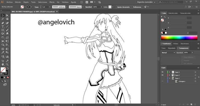The image size is (200, 106).
Task: Choose the Type tool
Action: tap(3, 26)
